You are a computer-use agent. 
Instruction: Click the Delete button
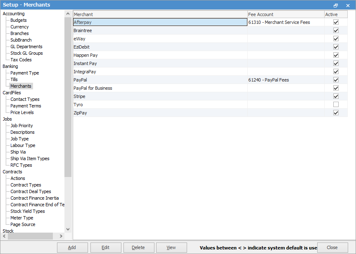coord(138,247)
